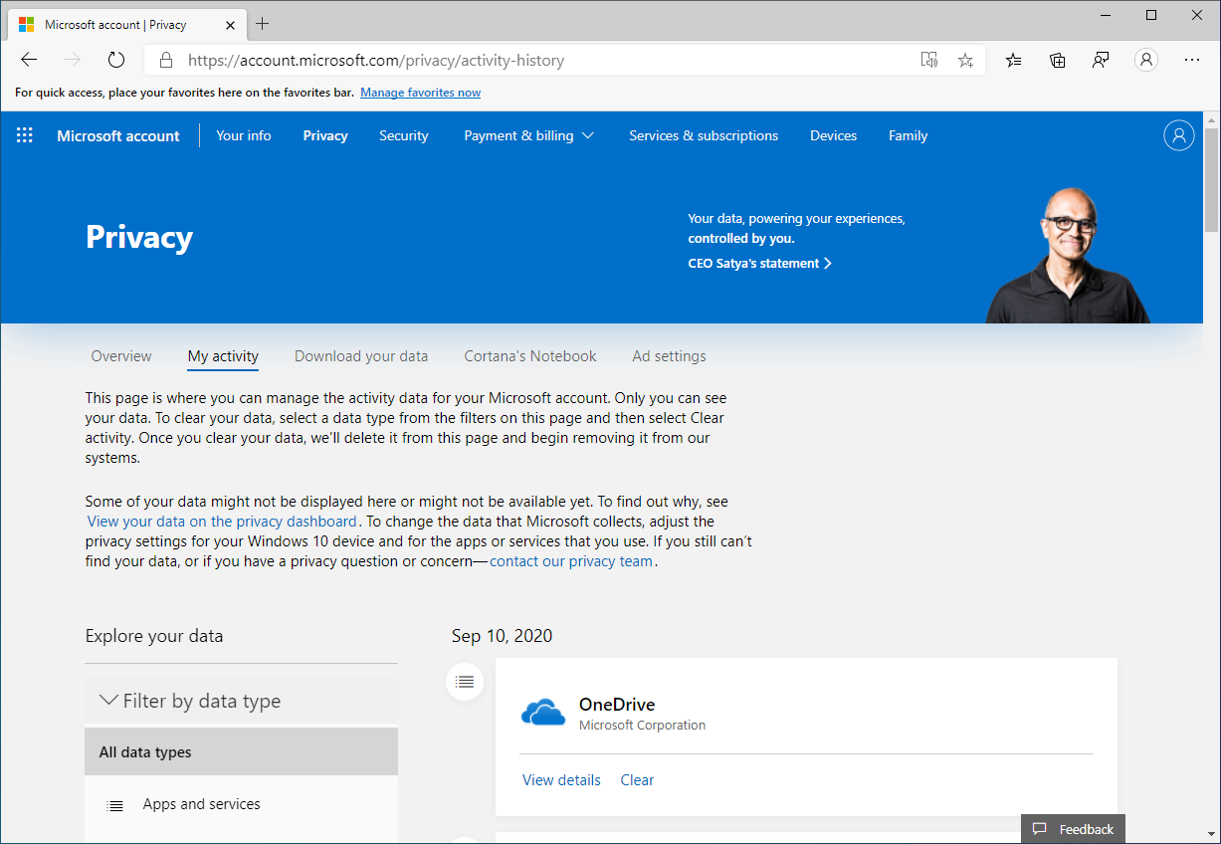Click the Apps and services list icon
Screen dimensions: 1221x844
point(115,805)
